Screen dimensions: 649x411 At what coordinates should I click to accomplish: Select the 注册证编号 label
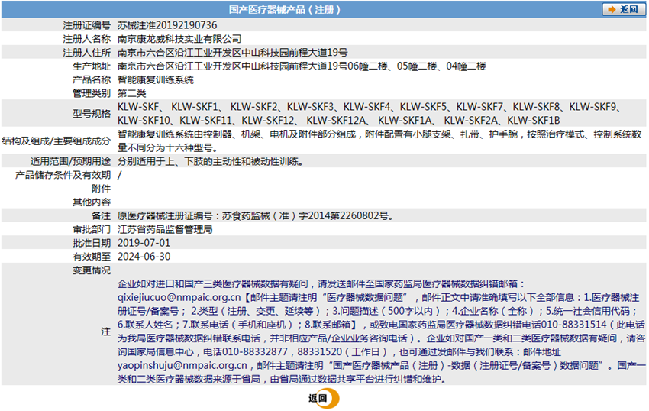pos(86,25)
